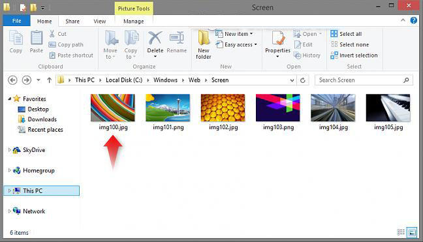Collapse ribbon using the caret toggle
Viewport: 423px width, 242px height.
click(403, 20)
